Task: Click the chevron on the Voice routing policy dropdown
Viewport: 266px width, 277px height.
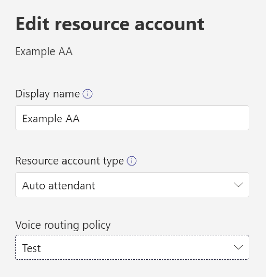Action: coord(238,247)
